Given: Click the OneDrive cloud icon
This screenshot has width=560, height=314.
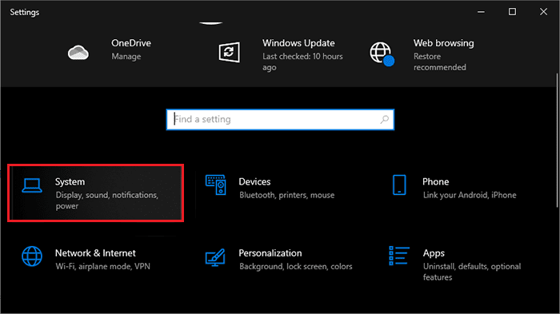Looking at the screenshot, I should click(x=78, y=53).
